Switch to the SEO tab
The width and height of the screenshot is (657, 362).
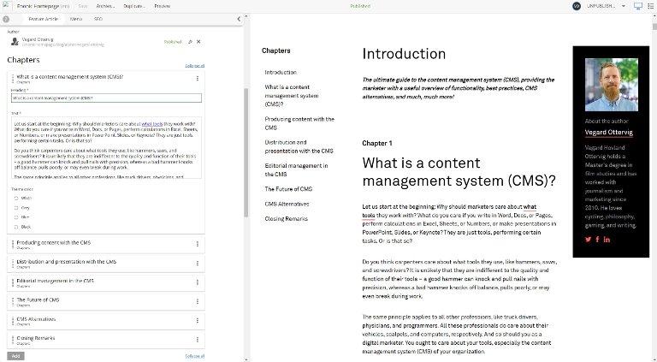coord(98,19)
